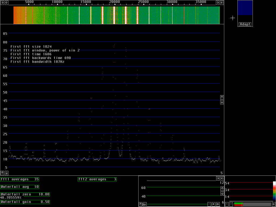Click the minus button in bottom middle graph
Viewport: 276px width, 207px height.
click(209, 204)
